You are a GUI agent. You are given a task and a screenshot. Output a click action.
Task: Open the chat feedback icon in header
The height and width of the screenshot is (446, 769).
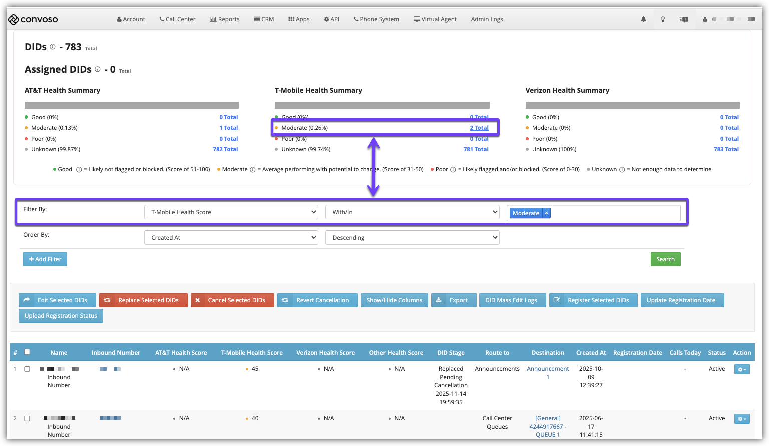[684, 19]
